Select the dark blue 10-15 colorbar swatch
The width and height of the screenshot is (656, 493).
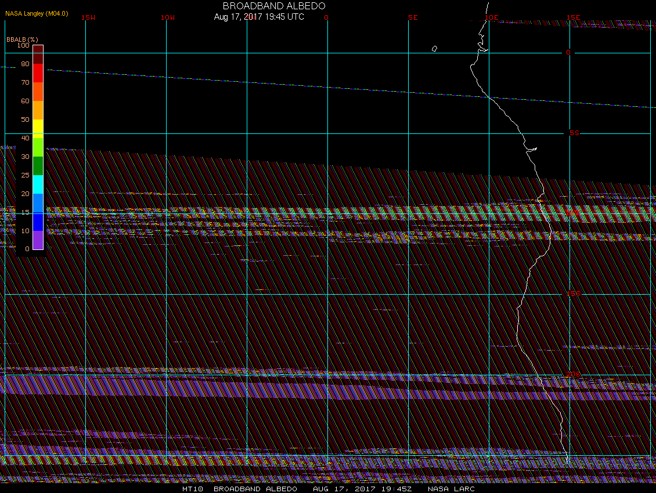tap(38, 222)
